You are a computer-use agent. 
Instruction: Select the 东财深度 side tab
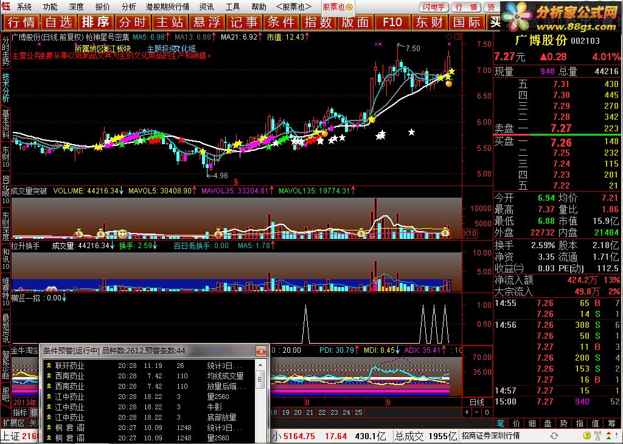[x=5, y=226]
